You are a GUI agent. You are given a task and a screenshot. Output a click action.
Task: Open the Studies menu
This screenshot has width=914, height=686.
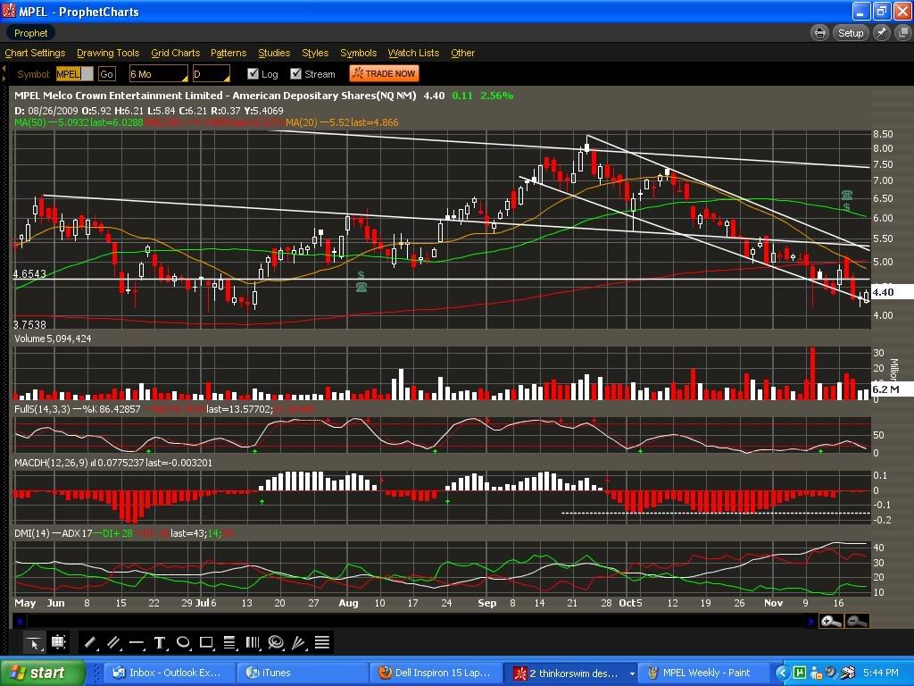point(274,53)
